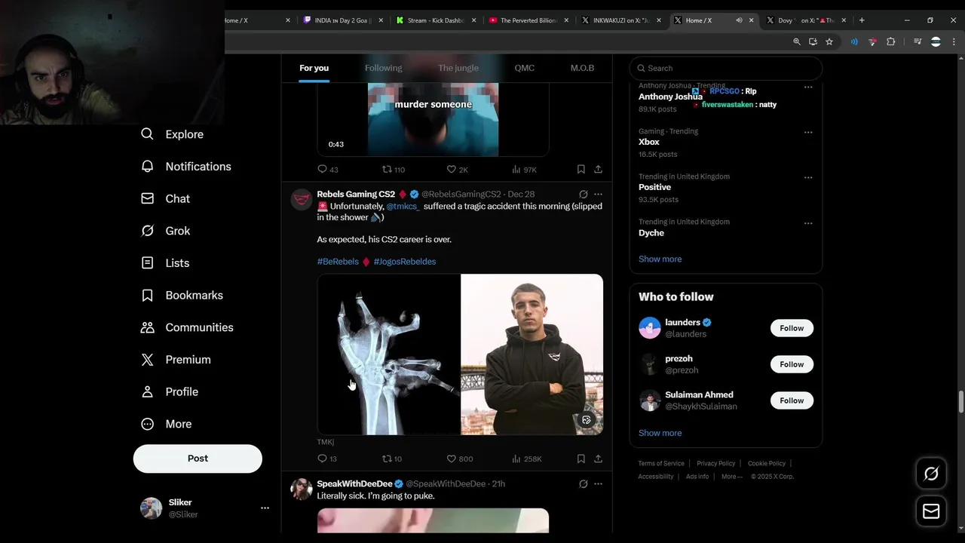Screen dimensions: 965x543
Task: Open Grok explain on SpeakWithDeeDee post
Action: tap(583, 483)
